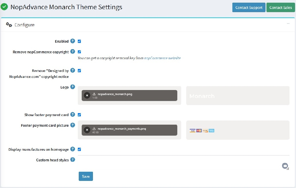Remove the uploaded nopadvance_monarch.png file
The image size is (296, 188).
point(87,95)
